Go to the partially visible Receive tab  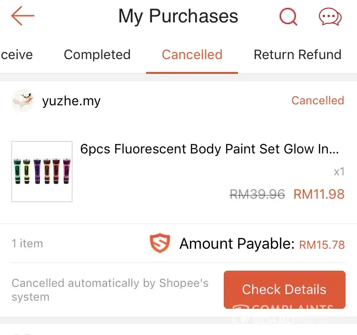[17, 55]
